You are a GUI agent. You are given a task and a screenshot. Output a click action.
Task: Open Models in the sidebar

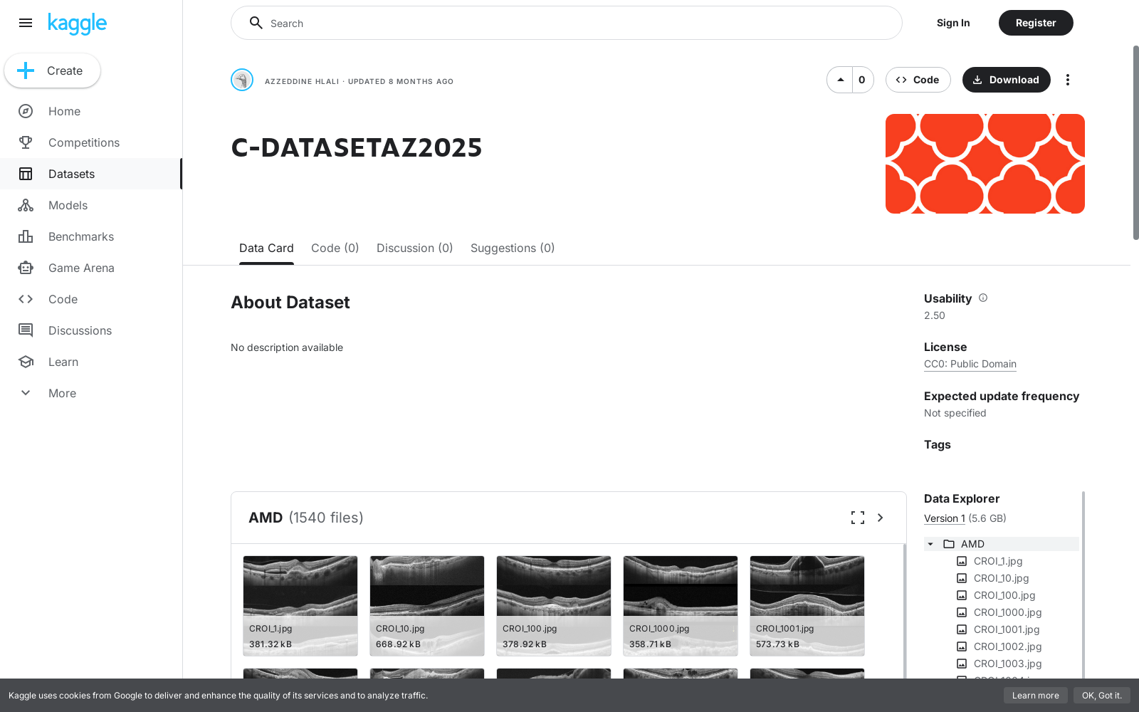coord(91,205)
